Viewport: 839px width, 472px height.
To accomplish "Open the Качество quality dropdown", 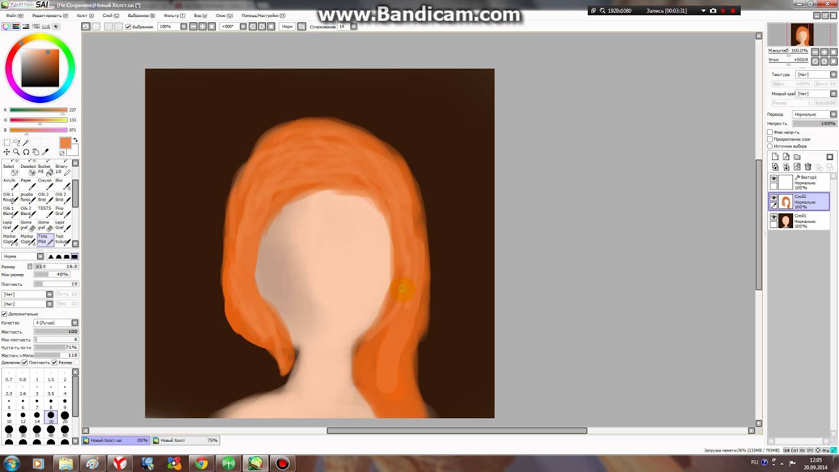I will (x=75, y=323).
